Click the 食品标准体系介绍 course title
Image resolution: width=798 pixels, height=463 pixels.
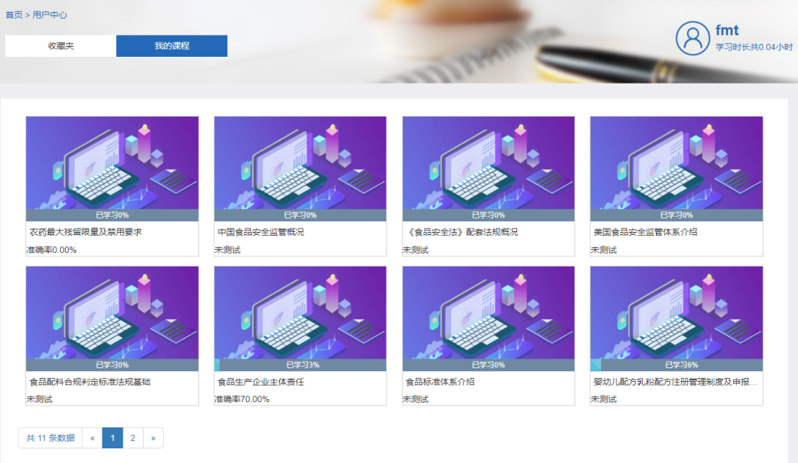point(440,382)
